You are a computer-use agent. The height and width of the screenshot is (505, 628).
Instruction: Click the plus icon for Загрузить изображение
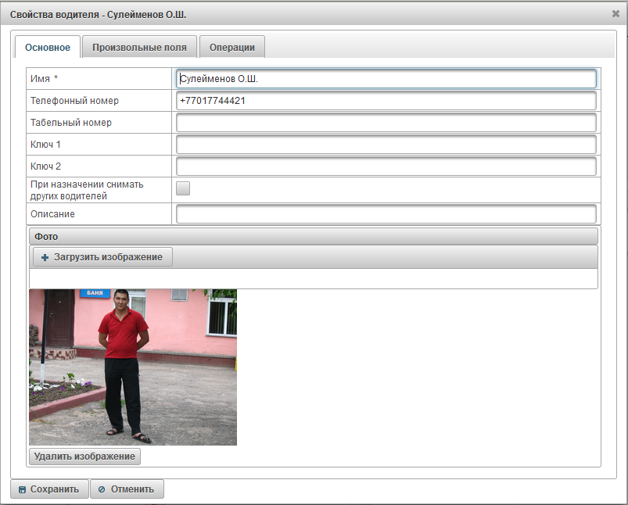pos(45,257)
